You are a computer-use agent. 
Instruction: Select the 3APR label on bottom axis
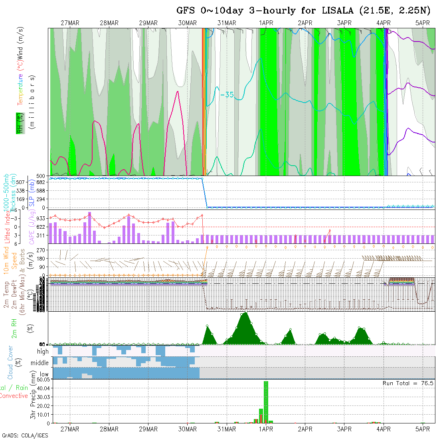click(x=344, y=429)
